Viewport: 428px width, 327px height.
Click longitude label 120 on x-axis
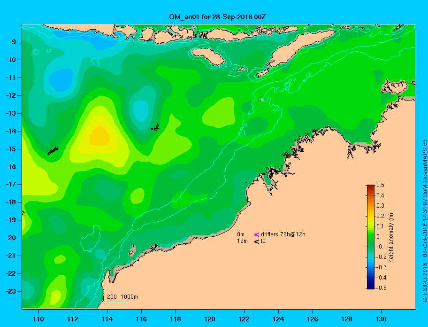[x=210, y=319]
